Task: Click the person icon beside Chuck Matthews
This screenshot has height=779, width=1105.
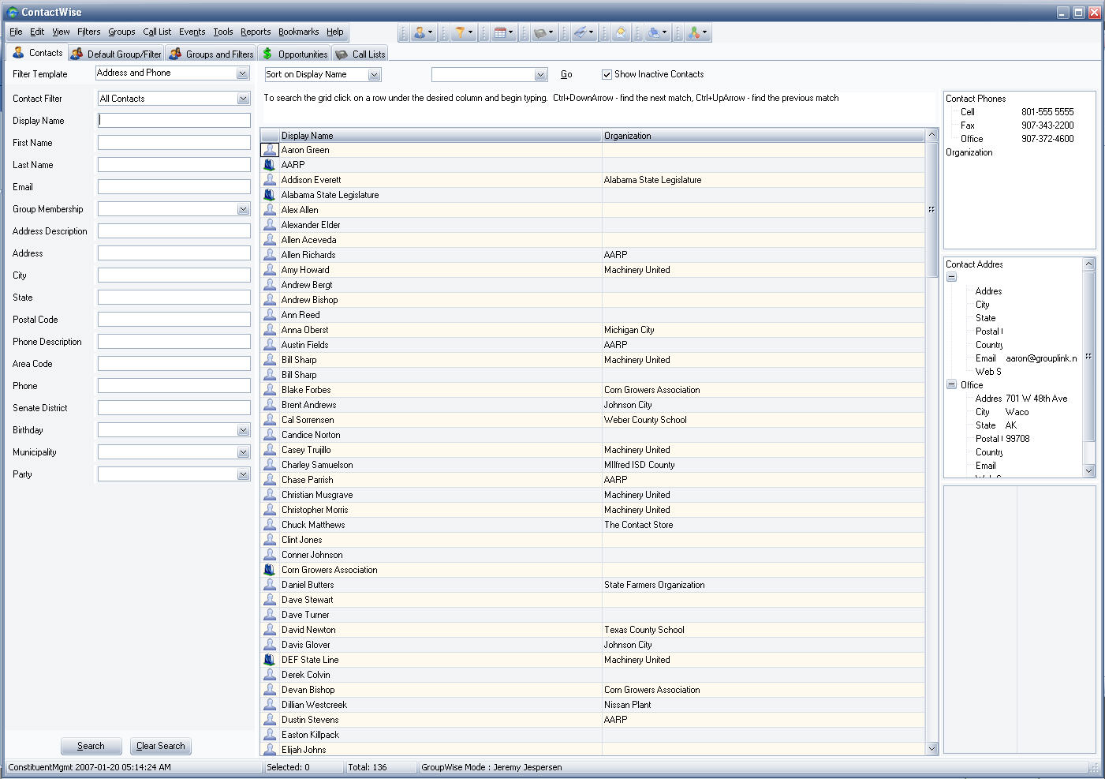Action: click(x=270, y=525)
